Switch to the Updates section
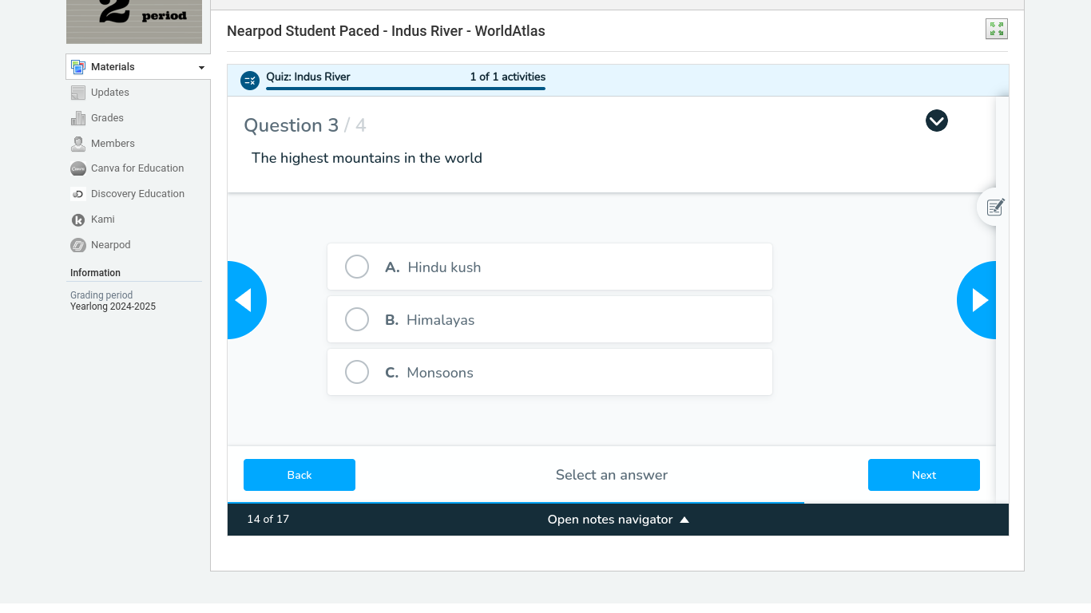This screenshot has width=1091, height=613. pyautogui.click(x=109, y=92)
